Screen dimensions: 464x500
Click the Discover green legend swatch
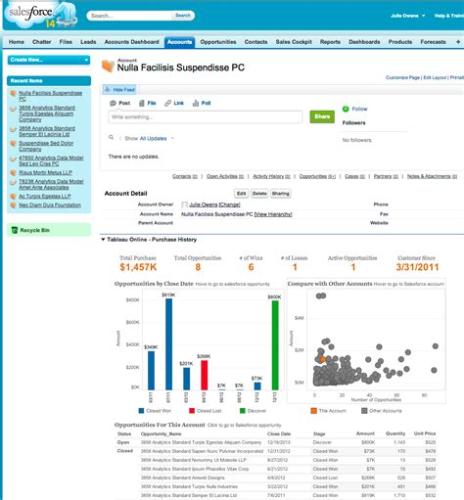pos(243,411)
